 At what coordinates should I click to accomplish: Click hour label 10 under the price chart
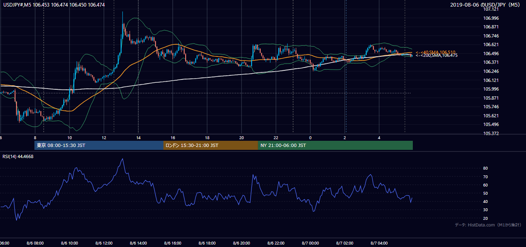(70, 137)
